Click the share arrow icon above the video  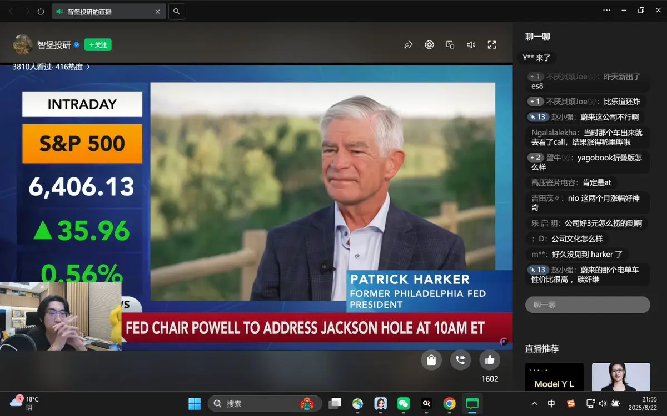click(409, 45)
